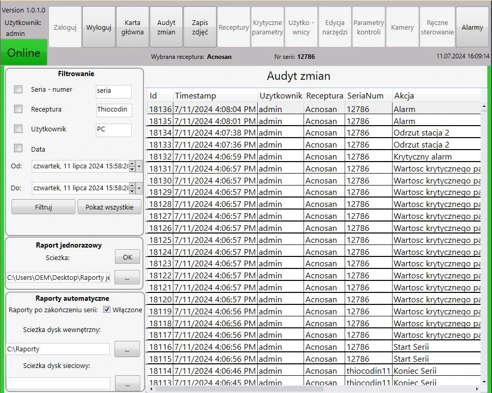Open Zapis zdjęć section
The image size is (492, 393).
point(200,27)
